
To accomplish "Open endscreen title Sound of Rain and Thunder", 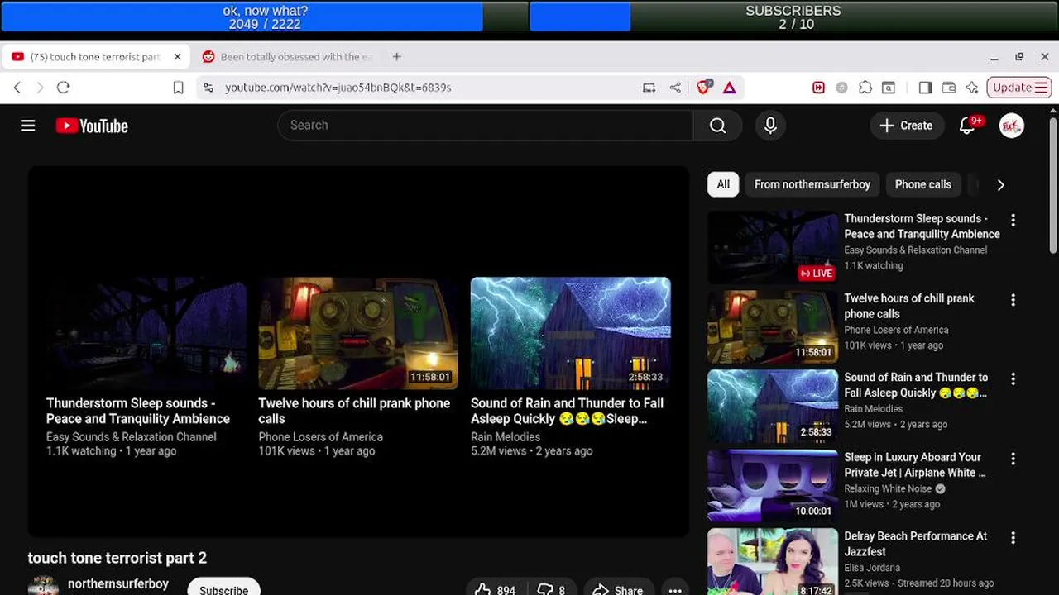I will (x=567, y=411).
